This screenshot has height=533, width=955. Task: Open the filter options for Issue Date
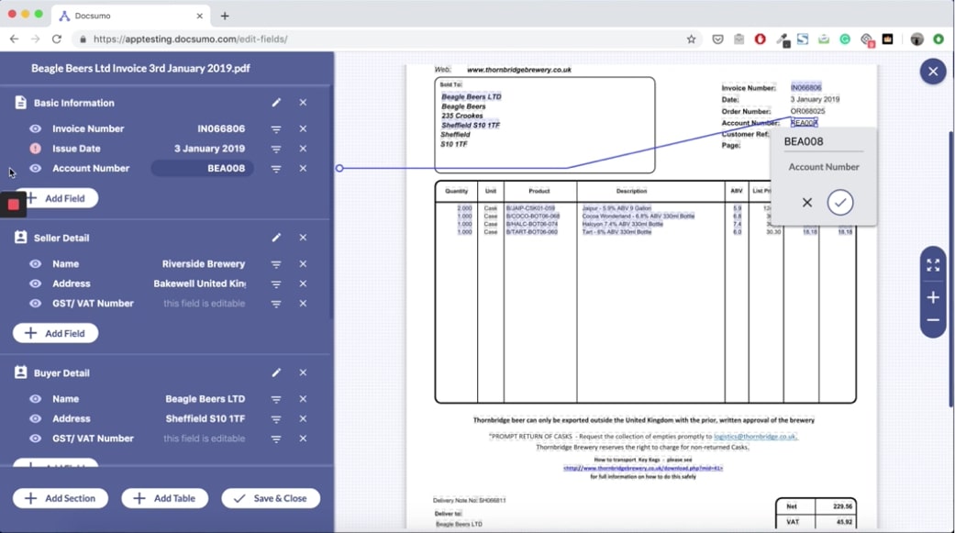click(276, 149)
